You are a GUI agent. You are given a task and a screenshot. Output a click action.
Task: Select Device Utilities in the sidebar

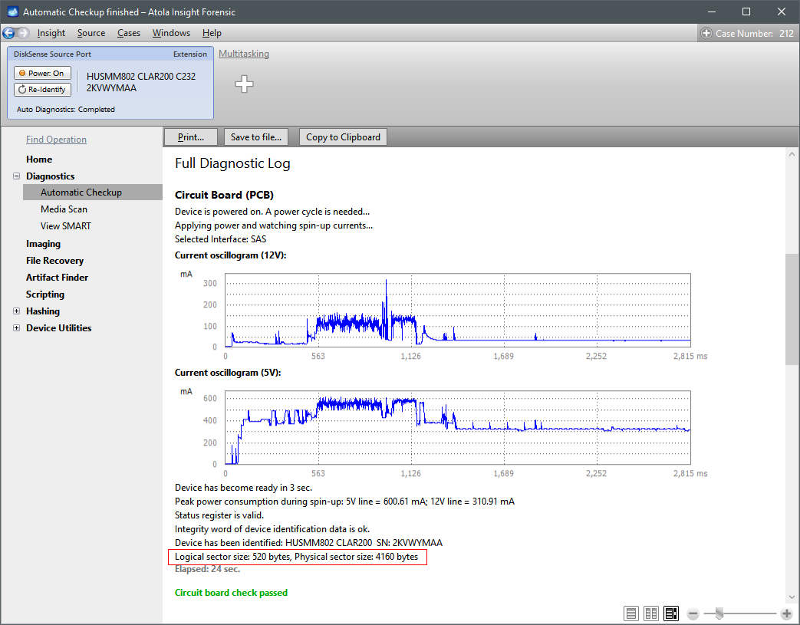(x=58, y=328)
